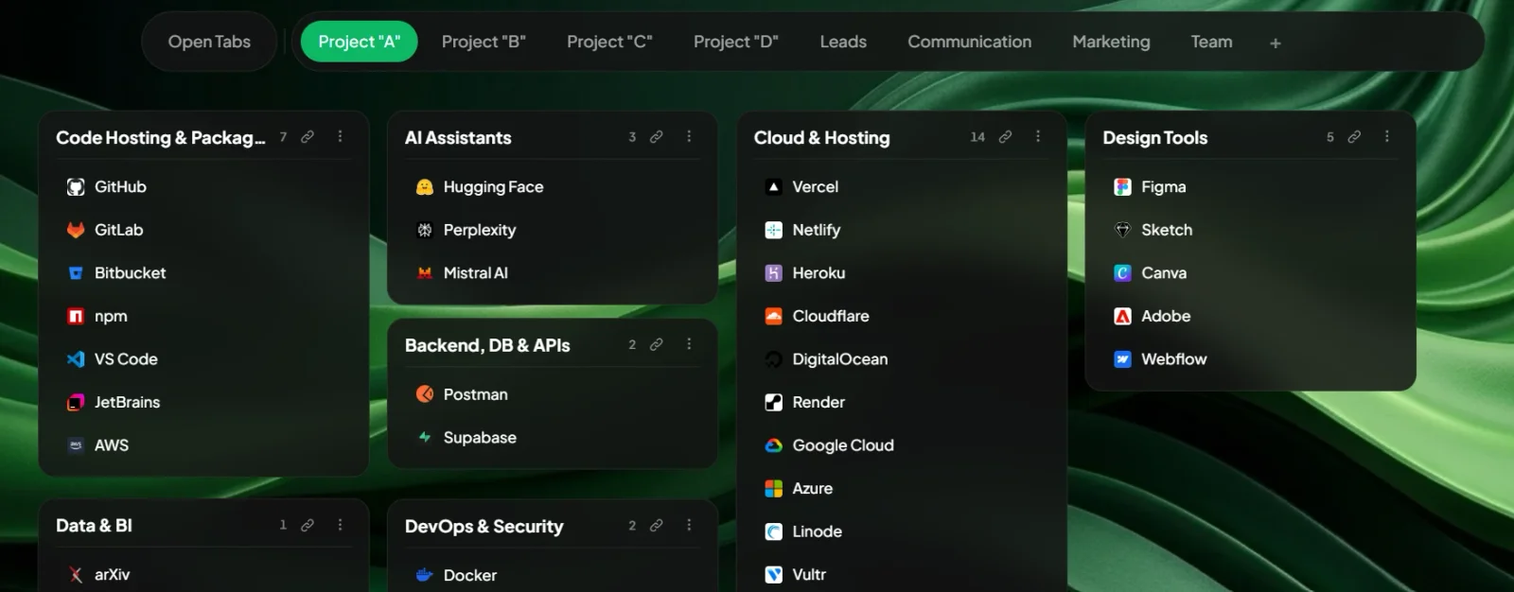Viewport: 1514px width, 592px height.
Task: Open AI Assistants group options menu
Action: [690, 137]
